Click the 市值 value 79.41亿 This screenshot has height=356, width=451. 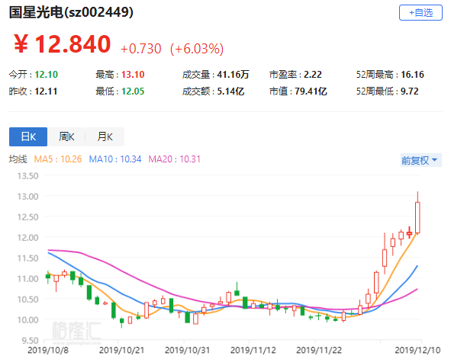pos(311,91)
